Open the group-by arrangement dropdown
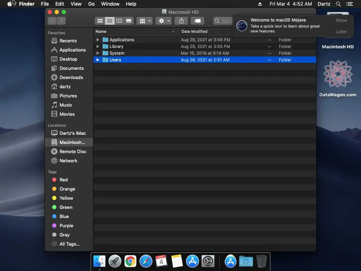This screenshot has height=271, width=361. point(145,21)
